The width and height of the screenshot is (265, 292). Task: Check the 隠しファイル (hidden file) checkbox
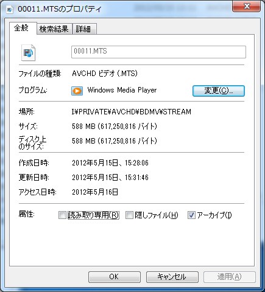point(129,215)
